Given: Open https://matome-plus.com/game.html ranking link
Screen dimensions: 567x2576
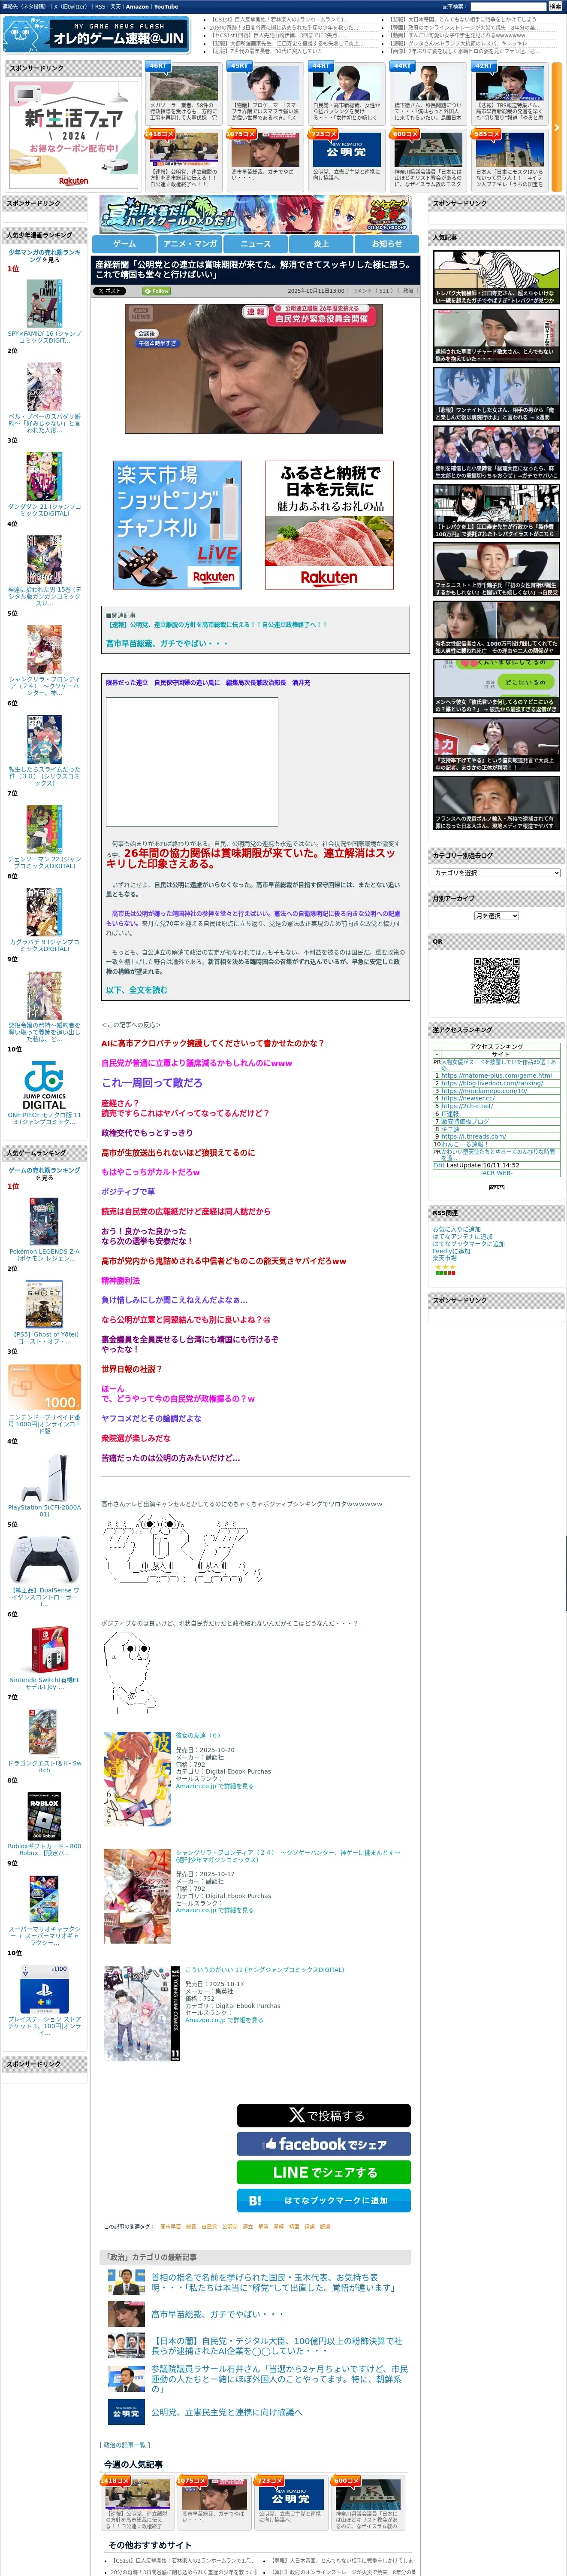Looking at the screenshot, I should click(496, 1075).
